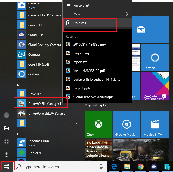Open recent file Project.pptx
The image size is (173, 172).
click(x=81, y=88)
